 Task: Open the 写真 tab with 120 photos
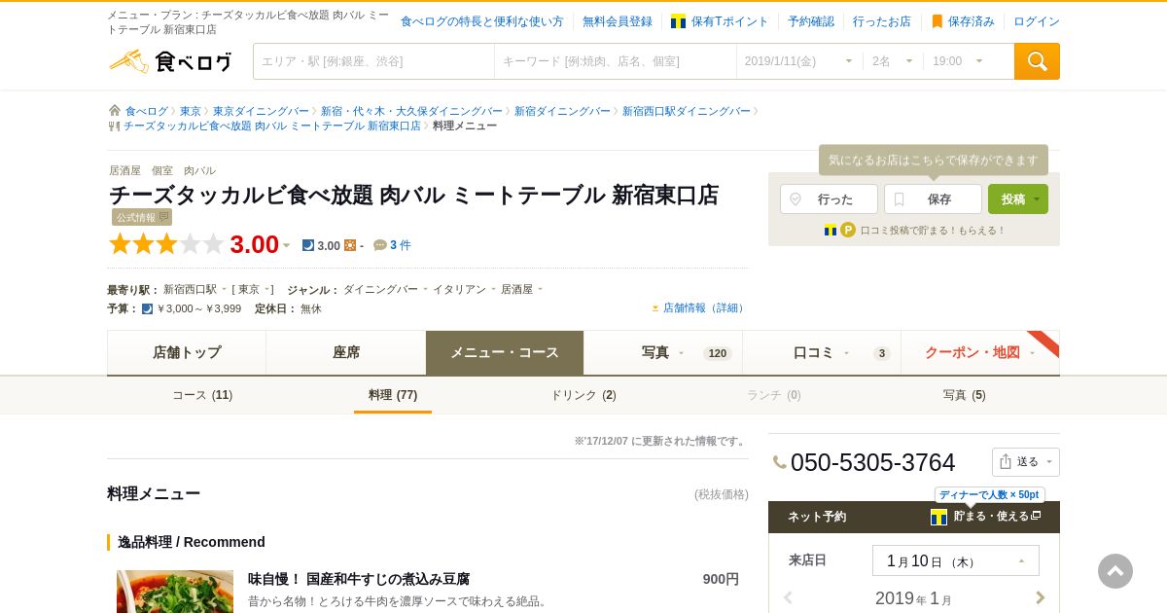click(x=663, y=352)
